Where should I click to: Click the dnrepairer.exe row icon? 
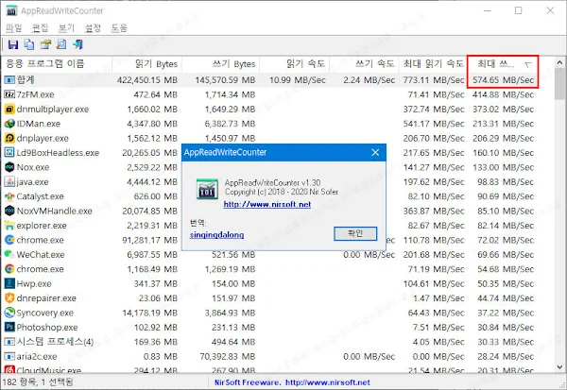coord(9,298)
